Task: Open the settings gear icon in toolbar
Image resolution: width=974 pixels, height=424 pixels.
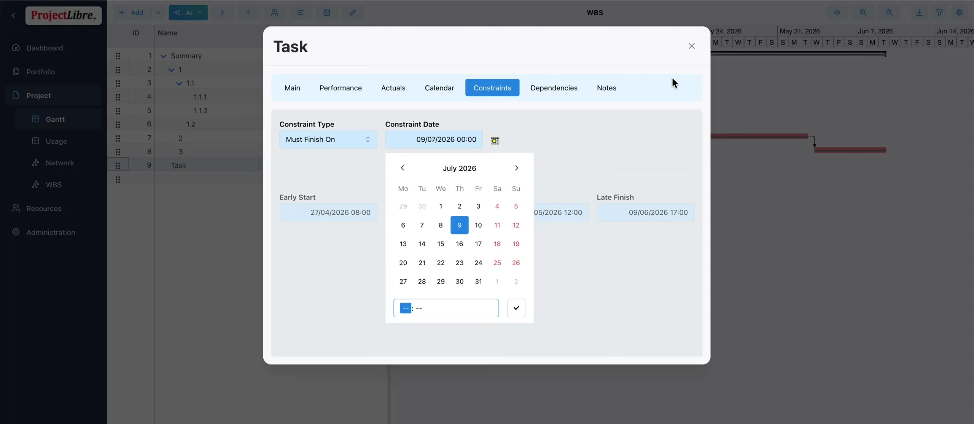Action: [x=959, y=13]
